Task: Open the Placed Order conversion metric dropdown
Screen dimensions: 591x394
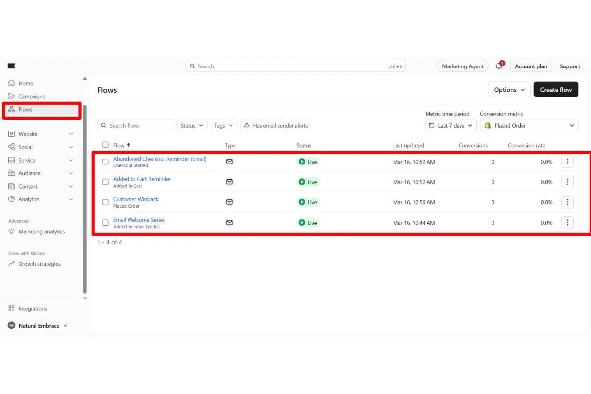Action: 528,126
